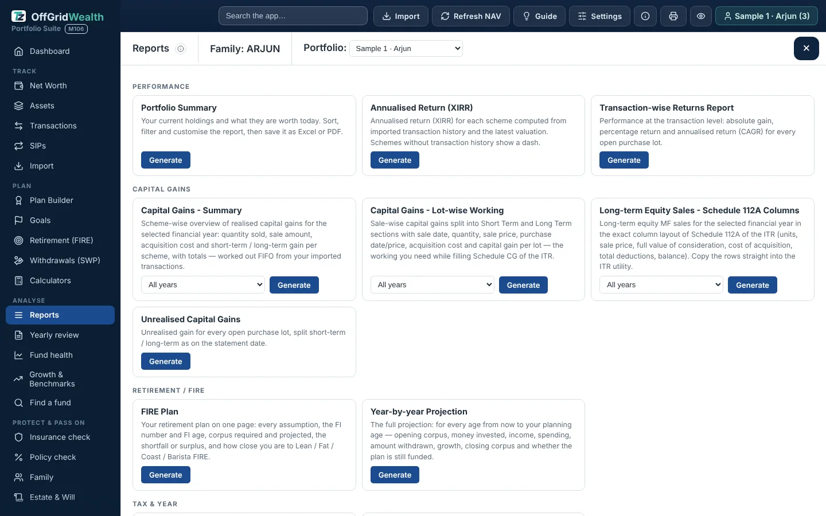Screen dimensions: 826x516
Task: Click the Policy check percent icon
Action: pyautogui.click(x=19, y=457)
